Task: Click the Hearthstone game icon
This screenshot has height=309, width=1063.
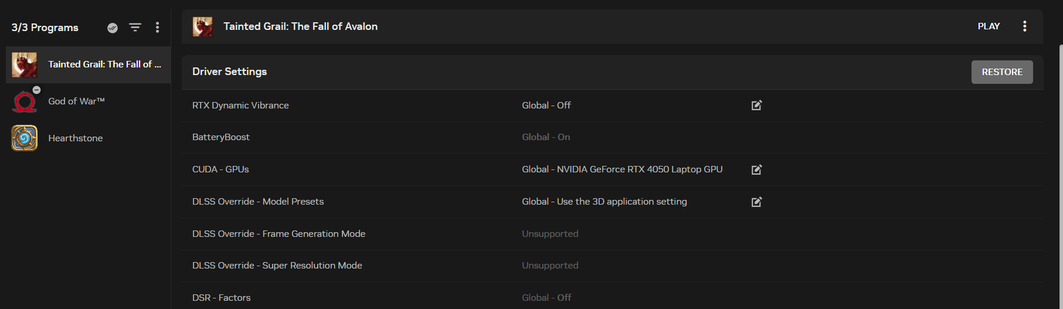Action: click(24, 138)
